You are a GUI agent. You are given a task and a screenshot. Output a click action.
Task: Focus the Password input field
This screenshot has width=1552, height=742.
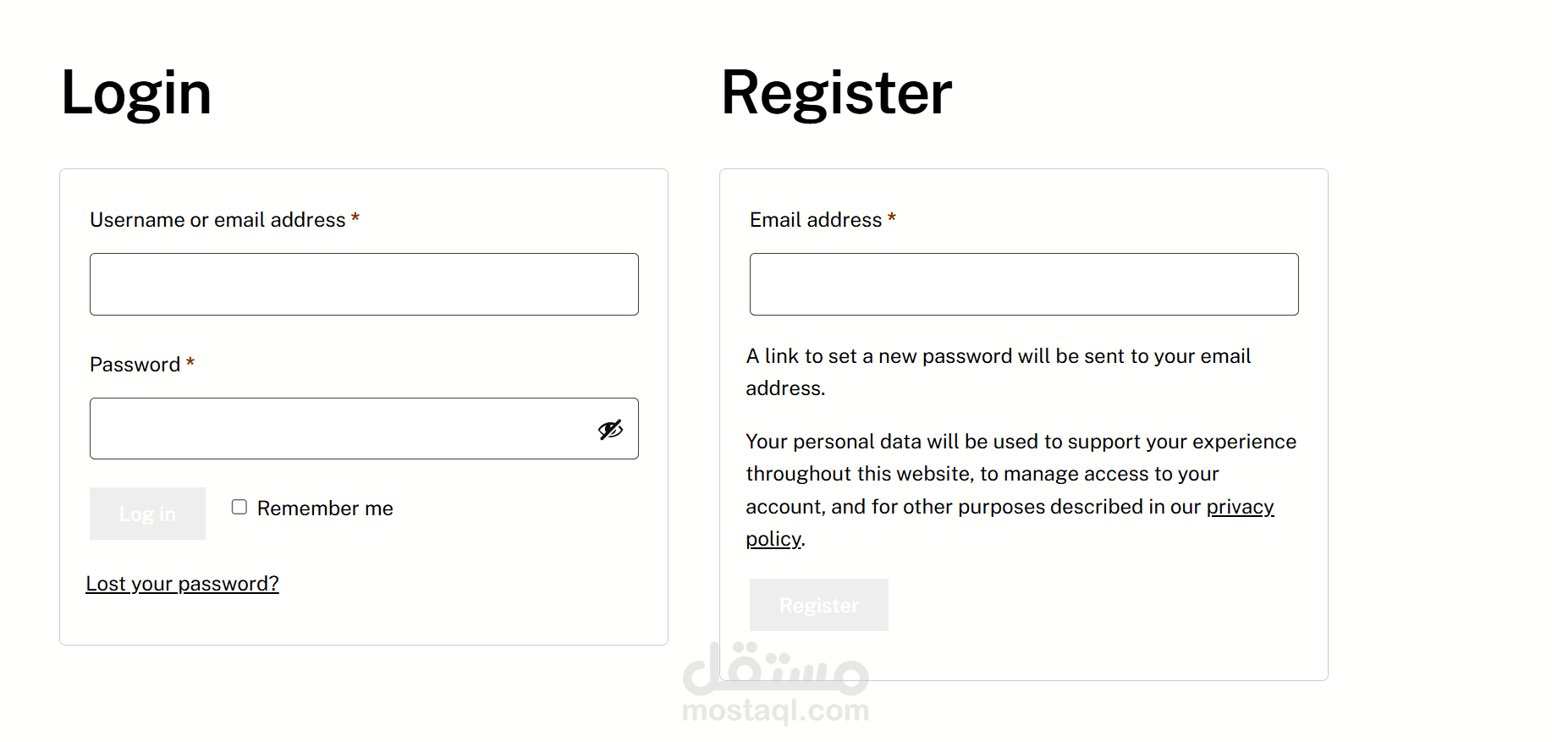[338, 429]
